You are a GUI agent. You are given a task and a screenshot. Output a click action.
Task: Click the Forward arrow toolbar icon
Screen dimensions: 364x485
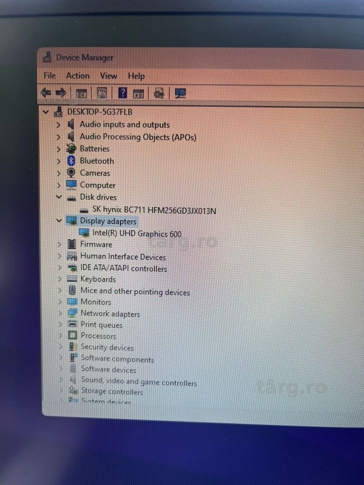[x=61, y=92]
